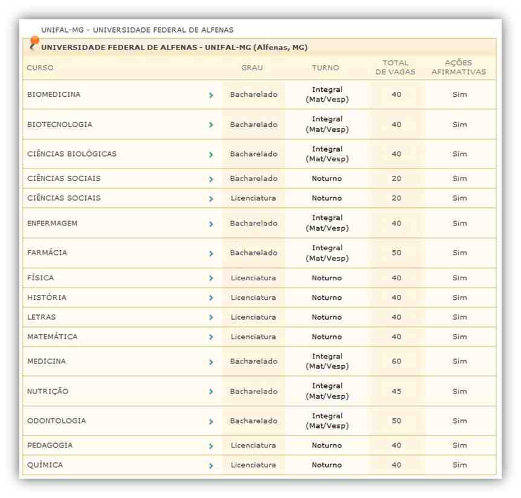Expand the LETRAS course arrow
This screenshot has width=521, height=498.
[211, 318]
